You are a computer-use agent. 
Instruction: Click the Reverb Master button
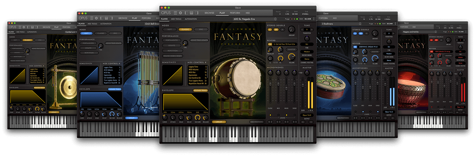(x=292, y=50)
